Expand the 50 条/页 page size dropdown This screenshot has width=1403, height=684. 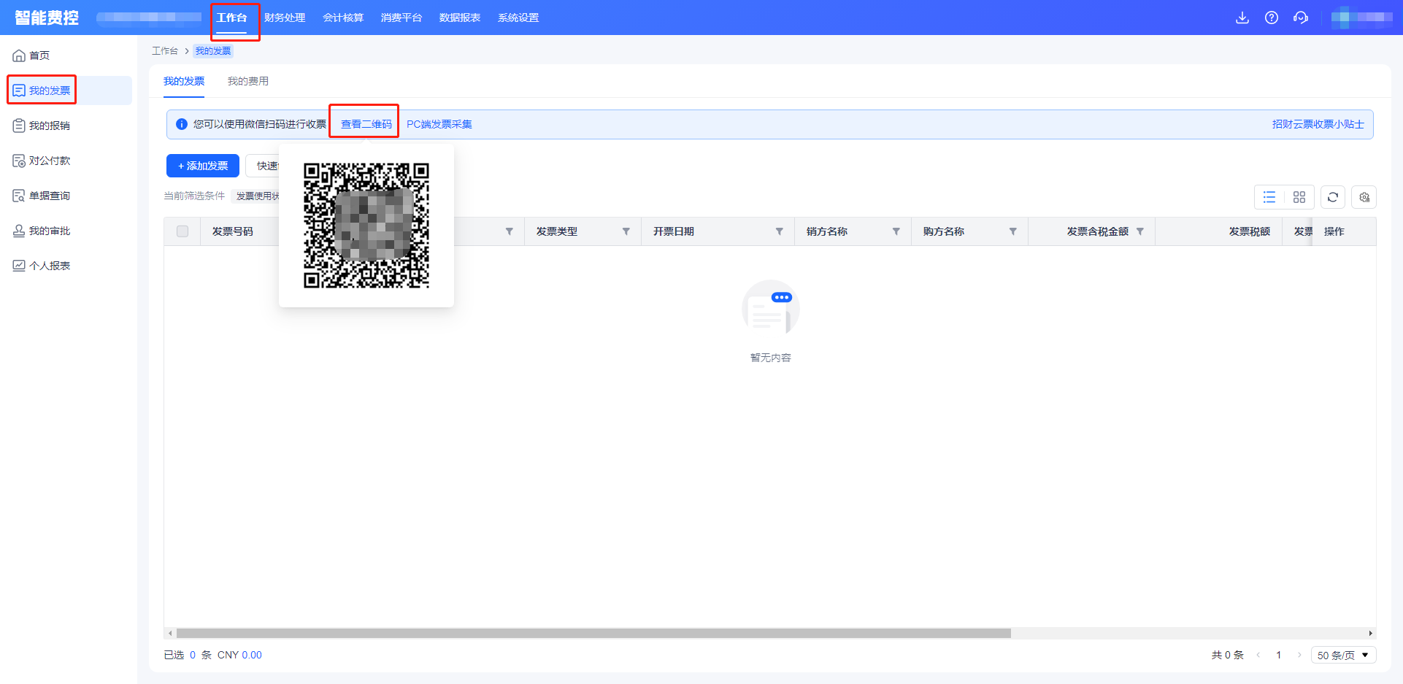(1343, 655)
